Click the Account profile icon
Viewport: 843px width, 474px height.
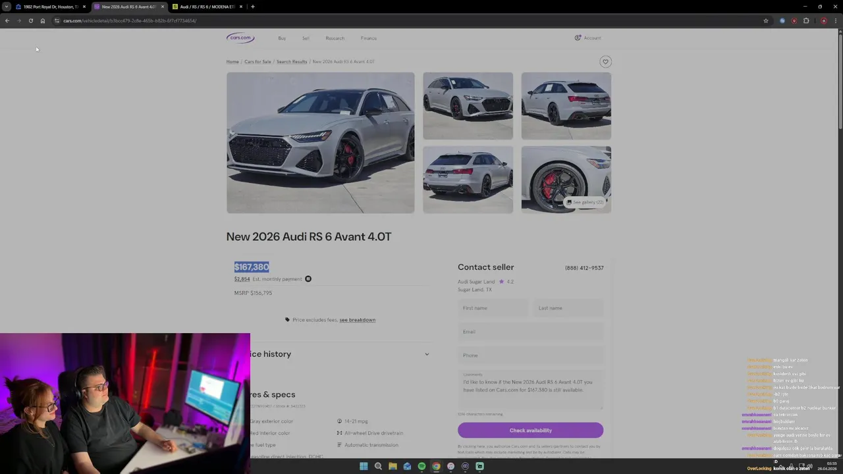click(578, 38)
